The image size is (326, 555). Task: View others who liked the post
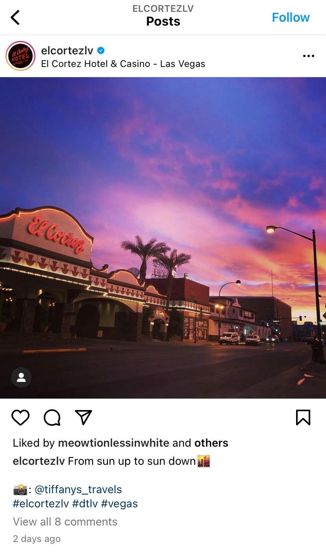211,443
